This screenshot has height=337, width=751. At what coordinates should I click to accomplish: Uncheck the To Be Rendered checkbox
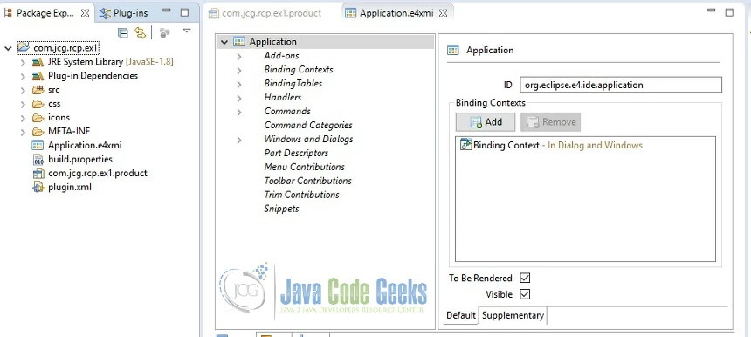coord(525,278)
